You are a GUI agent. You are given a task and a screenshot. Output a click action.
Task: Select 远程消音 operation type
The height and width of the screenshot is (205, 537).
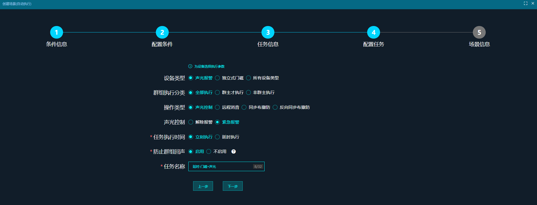pos(217,107)
